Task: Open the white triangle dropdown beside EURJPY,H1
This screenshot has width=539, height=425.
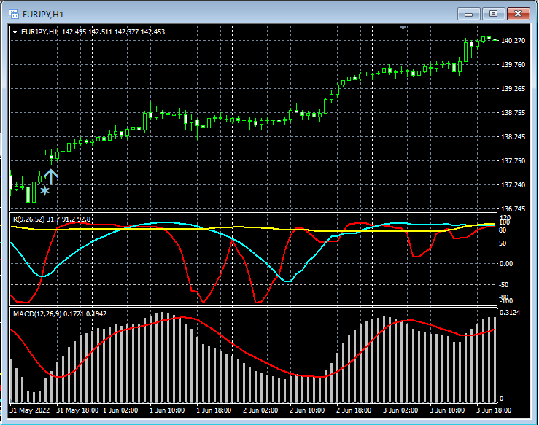Action: [x=15, y=31]
